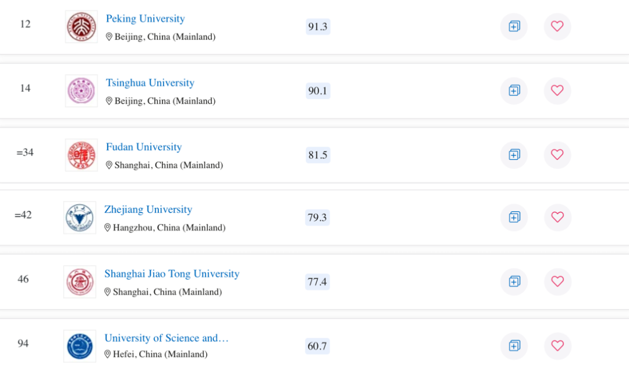Open Shanghai Jiao Tong University link
Screen dimensions: 629x371
coord(172,274)
